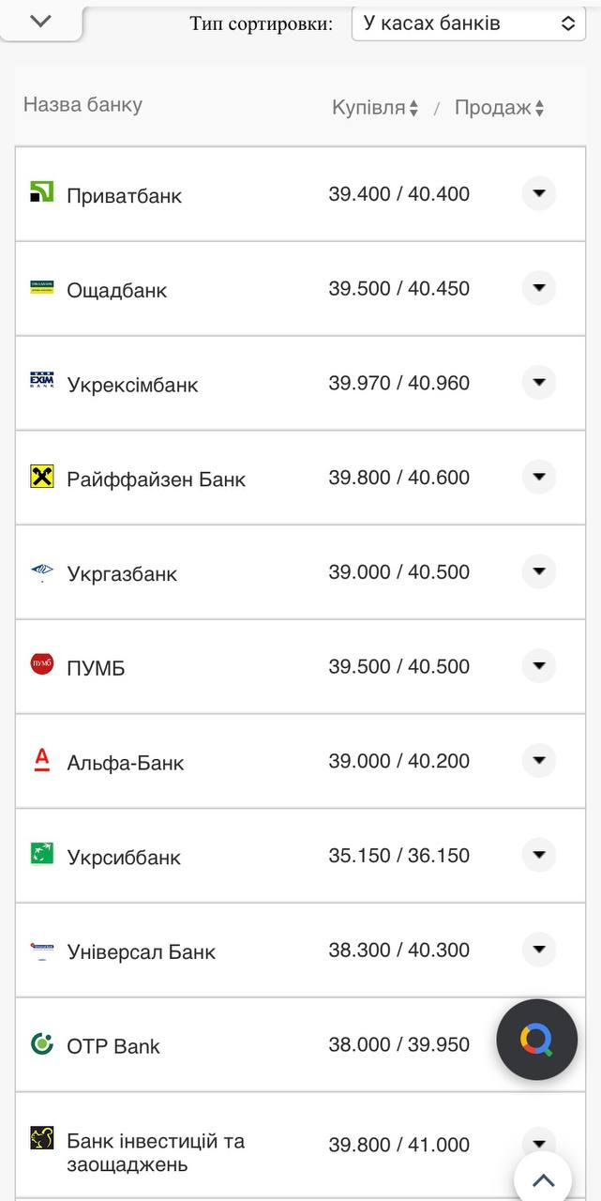Screen dimensions: 601x1201
Task: Click the Укргазбанк dolphin logo
Action: click(41, 571)
